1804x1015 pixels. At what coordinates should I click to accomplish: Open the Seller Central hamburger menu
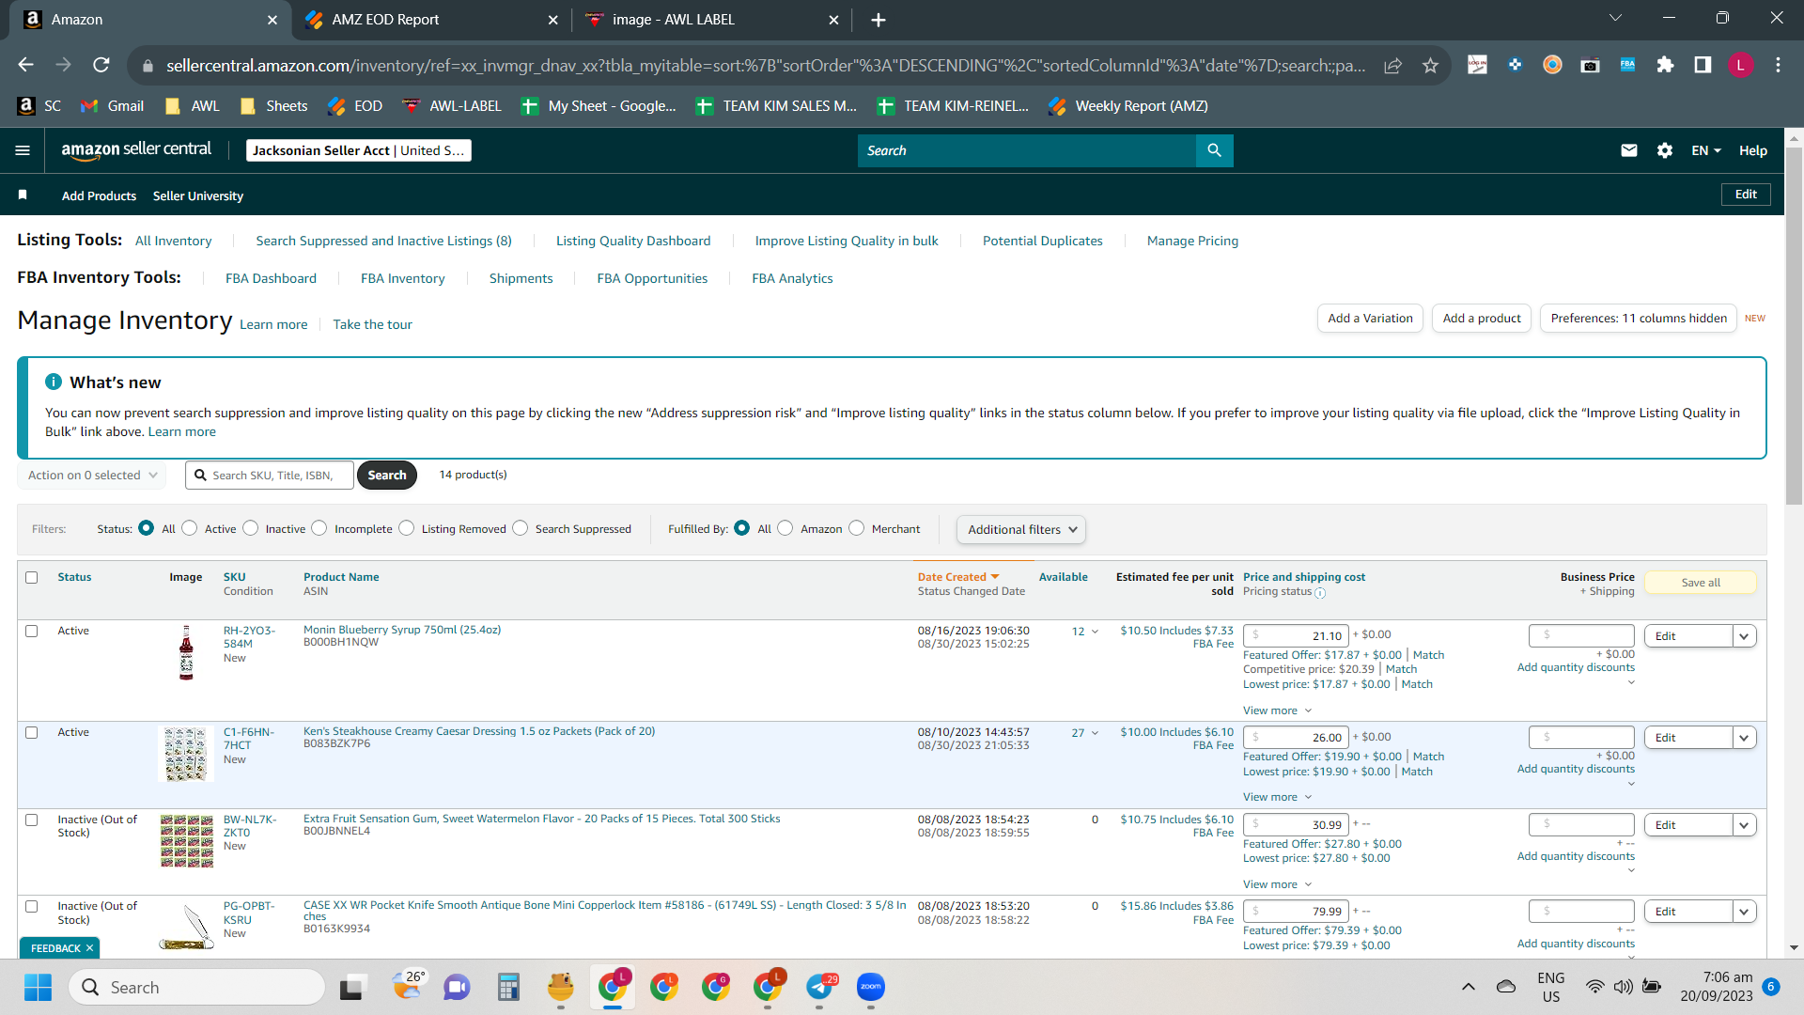(x=23, y=150)
